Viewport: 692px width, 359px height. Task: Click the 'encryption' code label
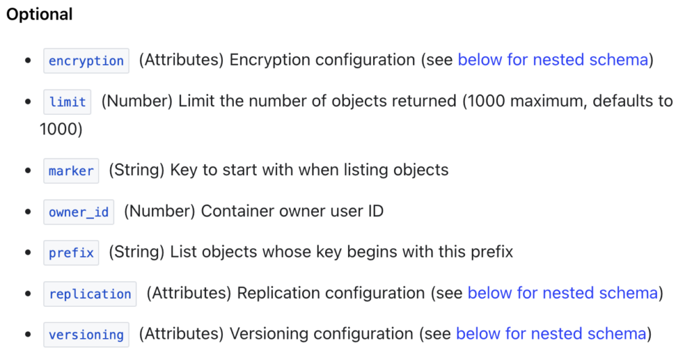pyautogui.click(x=86, y=60)
